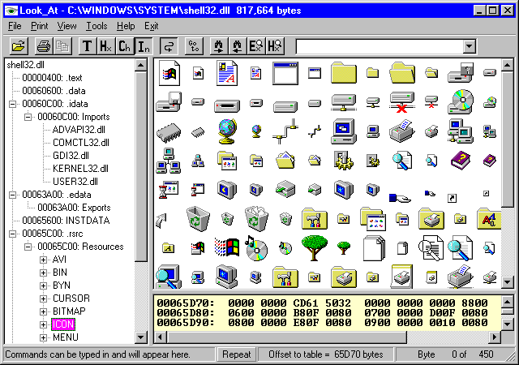Viewport: 519px width, 365px height.
Task: Expand the CURSOR resource node
Action: click(43, 298)
